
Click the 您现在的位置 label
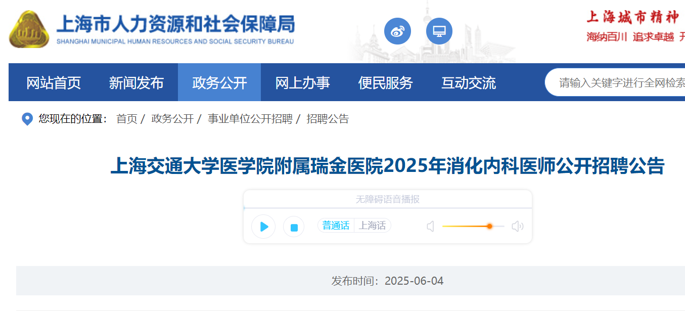coord(73,119)
